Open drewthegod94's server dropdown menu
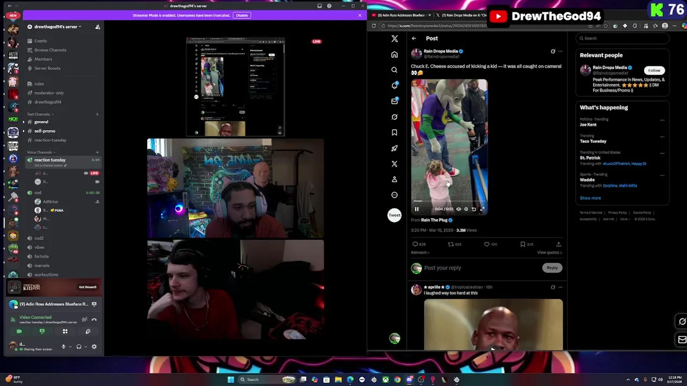Viewport: 687px width, 386px height. 58,27
